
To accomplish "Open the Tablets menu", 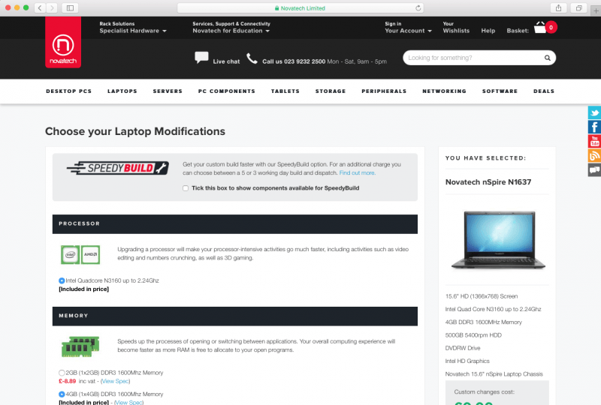I will click(285, 91).
